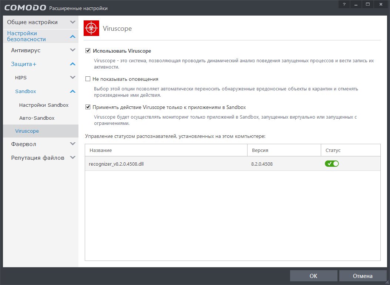390x285 pixels.
Task: Expand the HIPS chevron
Action: (73, 77)
